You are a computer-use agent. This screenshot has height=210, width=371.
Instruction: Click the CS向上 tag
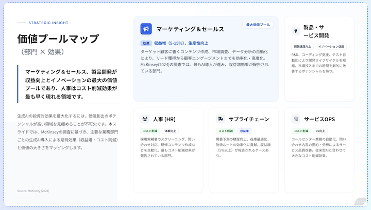pos(320,131)
